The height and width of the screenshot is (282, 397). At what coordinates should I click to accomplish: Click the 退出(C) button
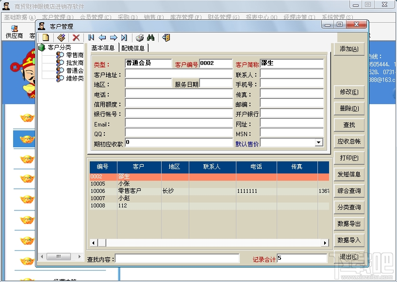(x=349, y=257)
